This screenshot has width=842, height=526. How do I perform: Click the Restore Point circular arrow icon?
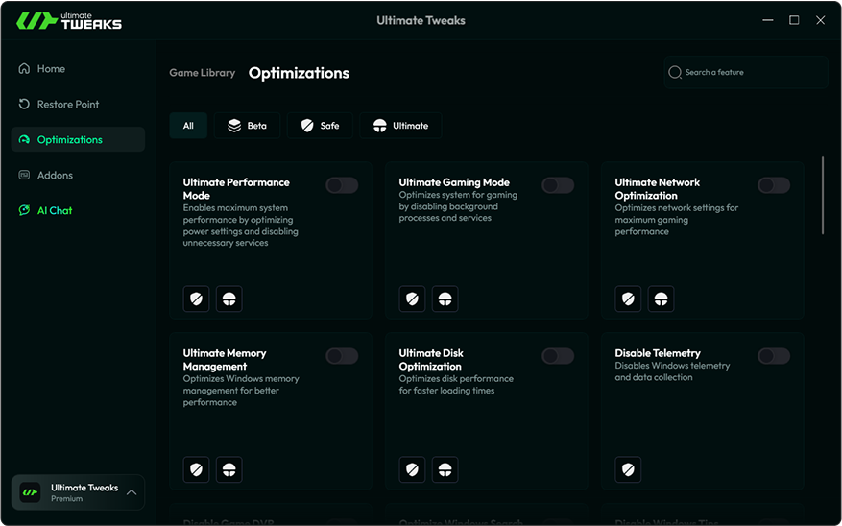[24, 104]
